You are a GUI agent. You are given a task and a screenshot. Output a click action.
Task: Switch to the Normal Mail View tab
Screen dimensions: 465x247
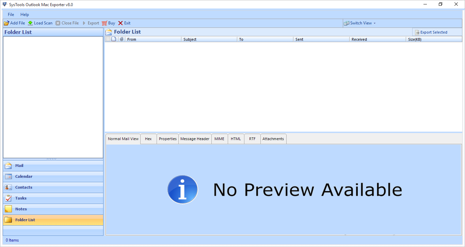coord(123,139)
